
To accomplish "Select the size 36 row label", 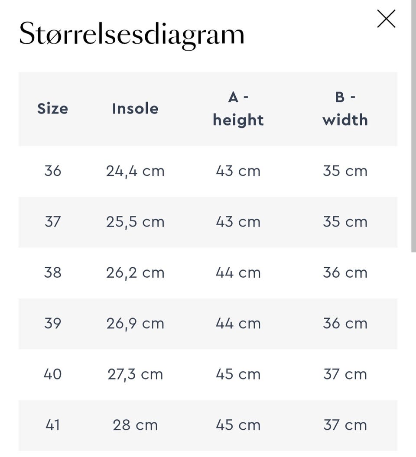I will (53, 171).
